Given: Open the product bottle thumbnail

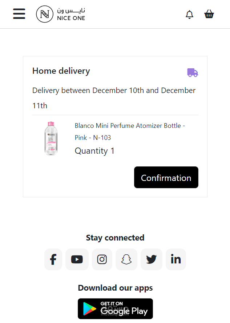Looking at the screenshot, I should [51, 138].
